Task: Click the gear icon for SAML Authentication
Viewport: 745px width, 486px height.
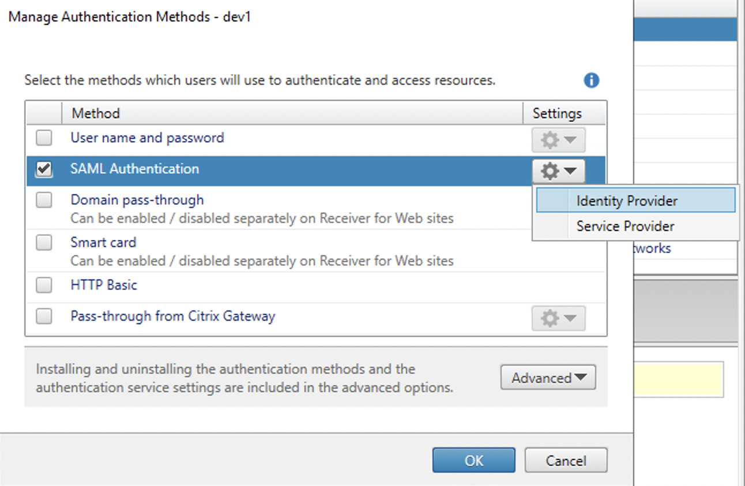Action: [x=551, y=171]
